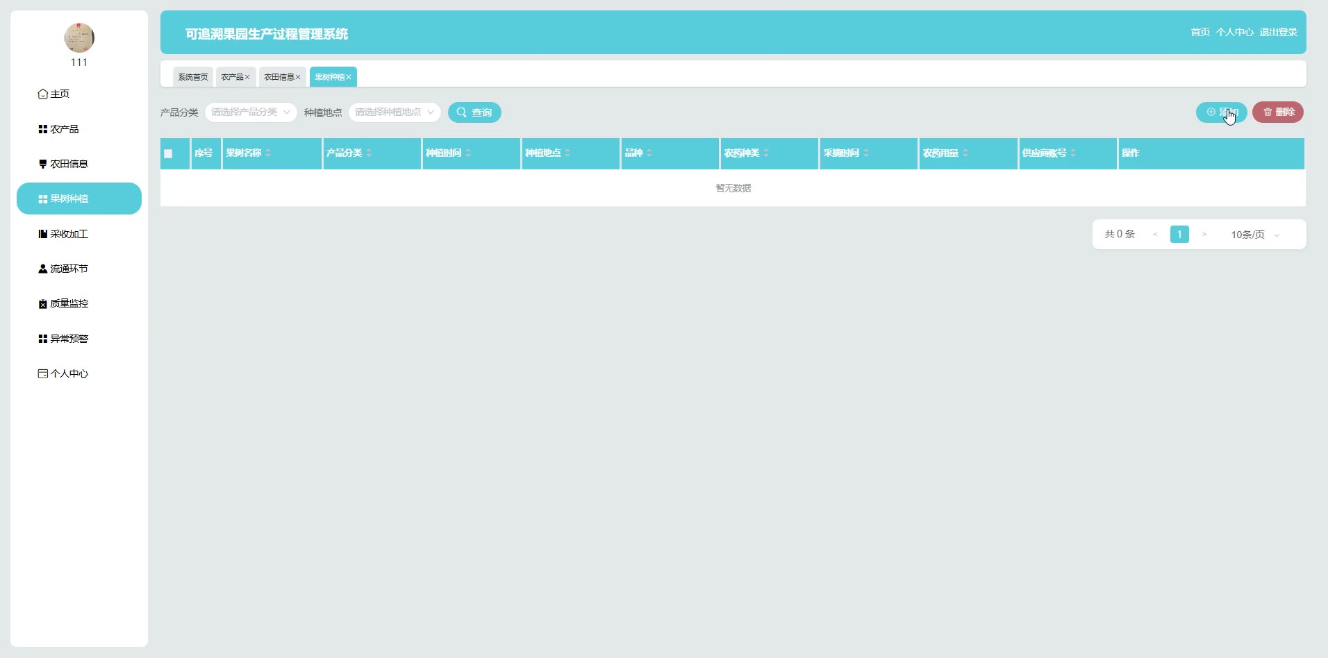Click the 共 0 条 total count
The height and width of the screenshot is (658, 1328).
(1120, 234)
